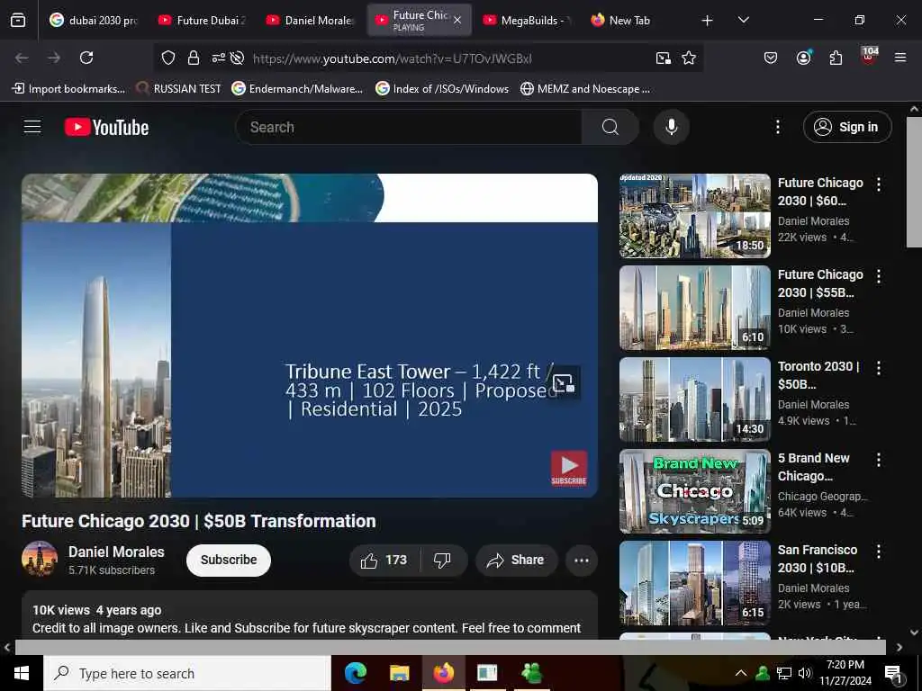Screen dimensions: 922x691
Task: Open the YouTube guide hamburger menu
Action: point(32,127)
